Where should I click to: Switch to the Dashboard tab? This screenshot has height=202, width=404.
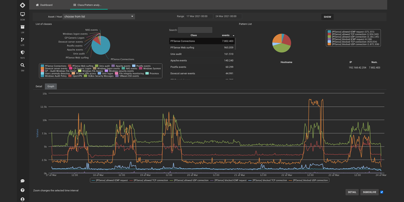(x=44, y=5)
